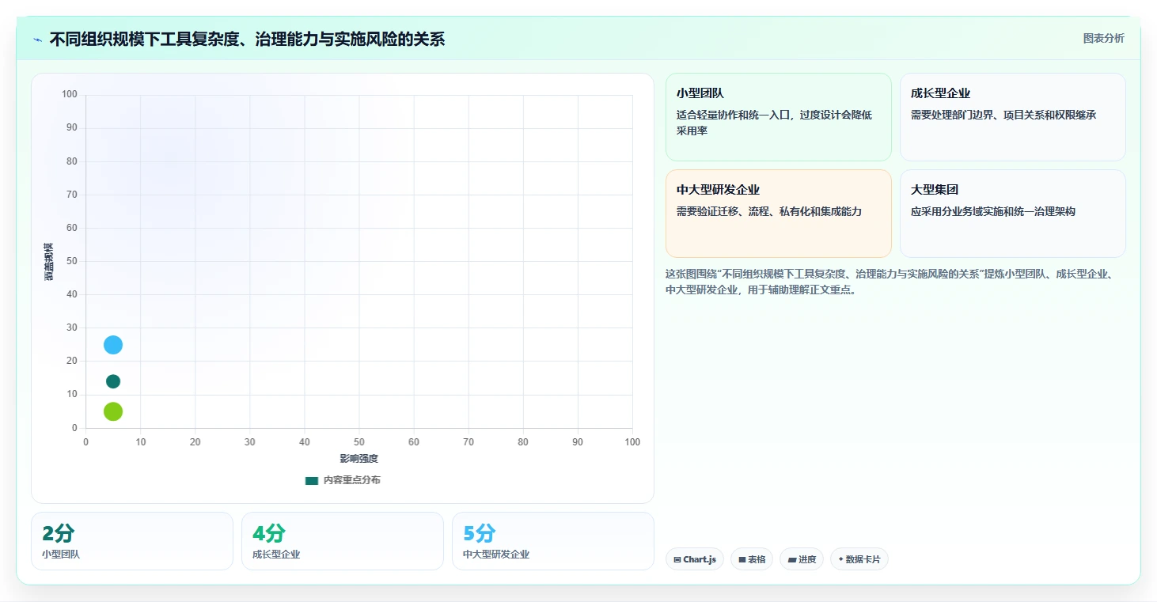Toggle the 内容重点分布 legend item

pyautogui.click(x=343, y=480)
